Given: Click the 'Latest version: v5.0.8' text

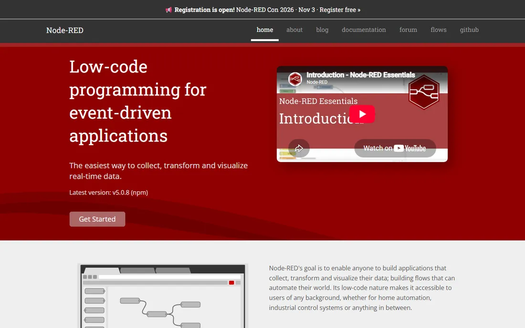Looking at the screenshot, I should pyautogui.click(x=99, y=193).
